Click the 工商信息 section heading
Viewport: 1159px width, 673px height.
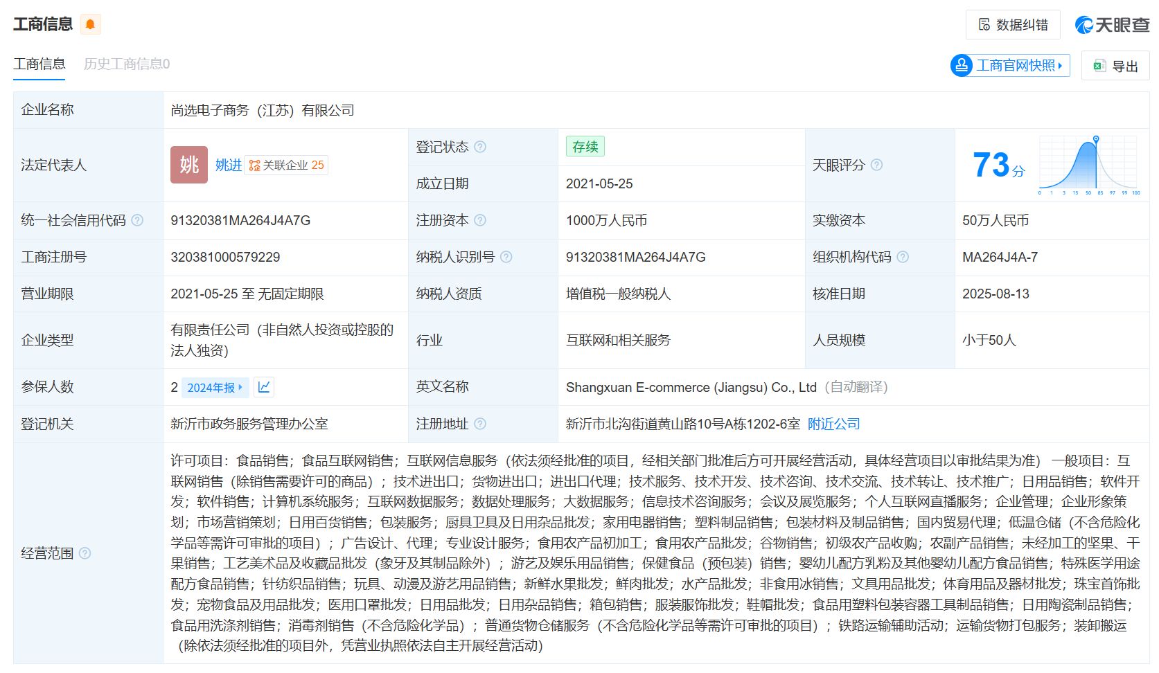[43, 24]
